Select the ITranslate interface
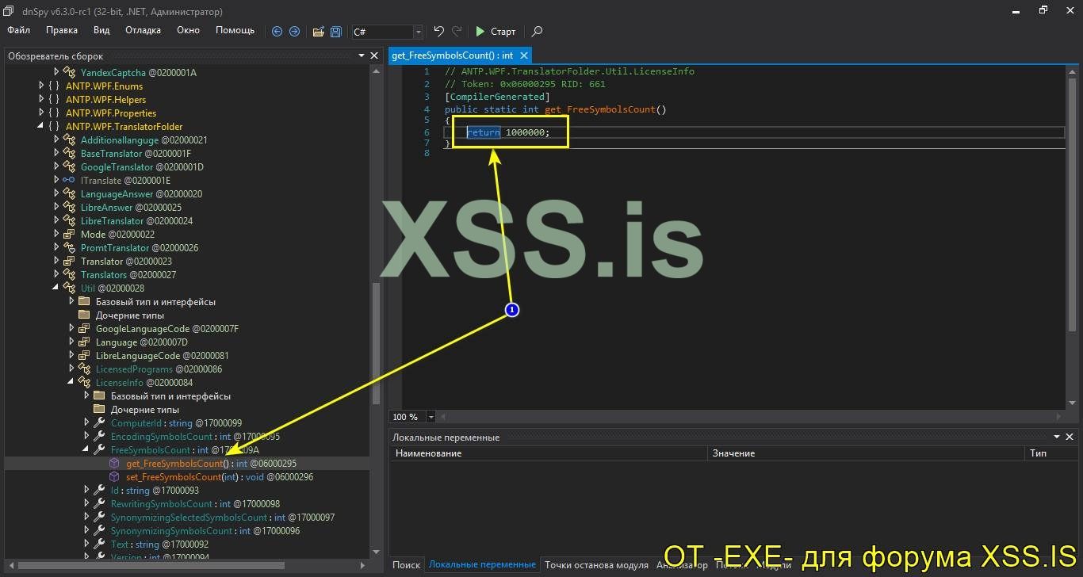1083x577 pixels. (125, 181)
